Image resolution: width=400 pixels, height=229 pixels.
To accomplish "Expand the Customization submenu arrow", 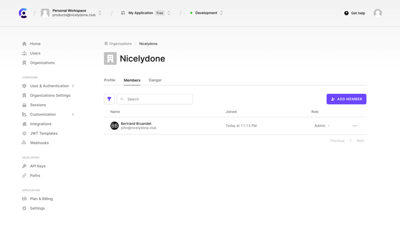I will click(x=73, y=115).
